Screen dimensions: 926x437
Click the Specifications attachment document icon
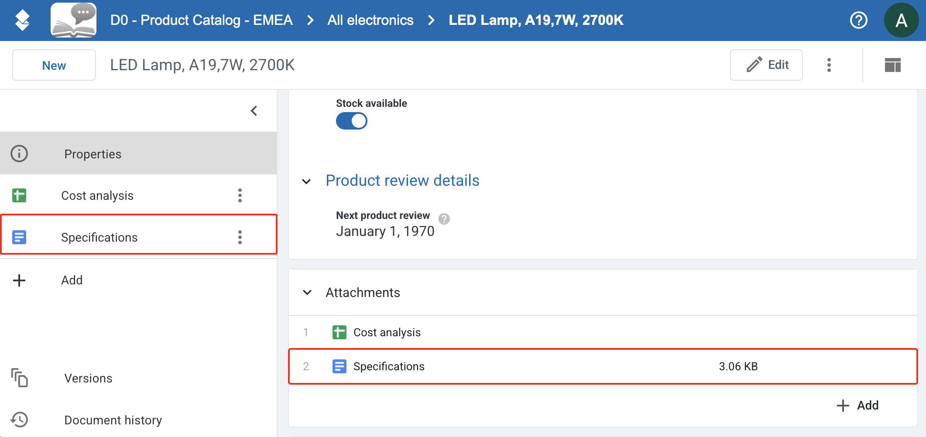[340, 366]
